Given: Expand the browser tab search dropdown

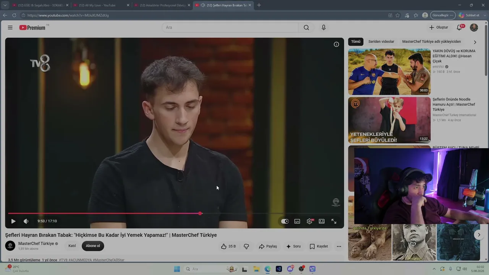Looking at the screenshot, I should [x=5, y=5].
